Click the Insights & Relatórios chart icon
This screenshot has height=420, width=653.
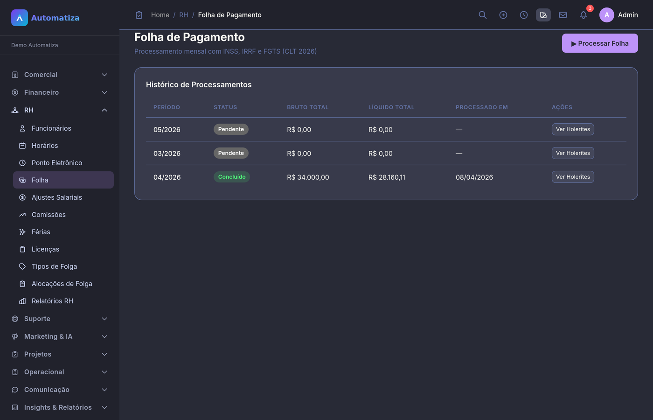(x=15, y=407)
